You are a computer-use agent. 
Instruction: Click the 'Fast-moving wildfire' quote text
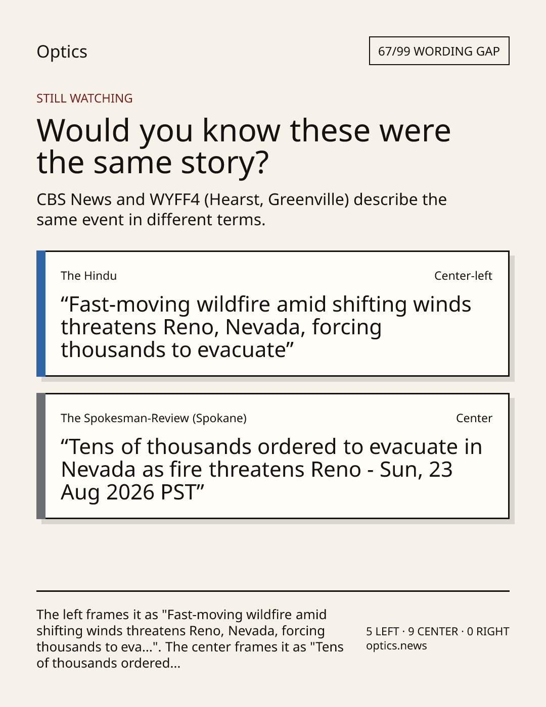coord(266,327)
